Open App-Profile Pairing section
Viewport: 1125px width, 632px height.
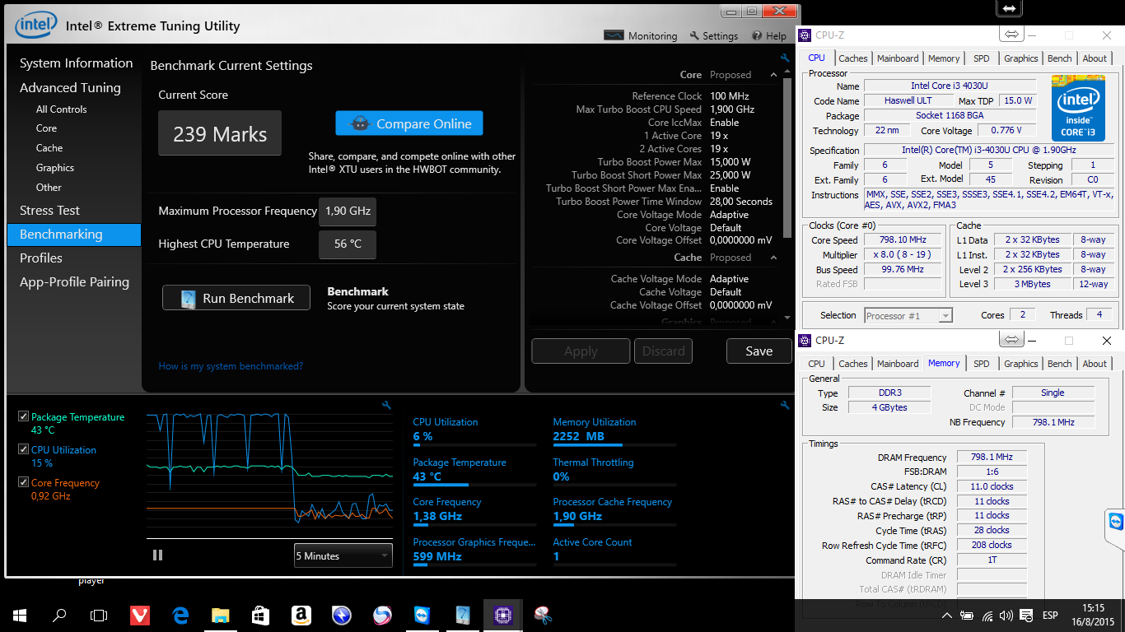[74, 281]
